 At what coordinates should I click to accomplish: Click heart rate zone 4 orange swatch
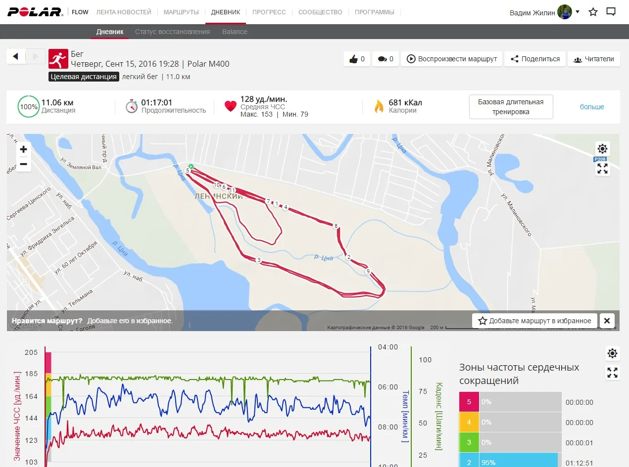coord(469,422)
